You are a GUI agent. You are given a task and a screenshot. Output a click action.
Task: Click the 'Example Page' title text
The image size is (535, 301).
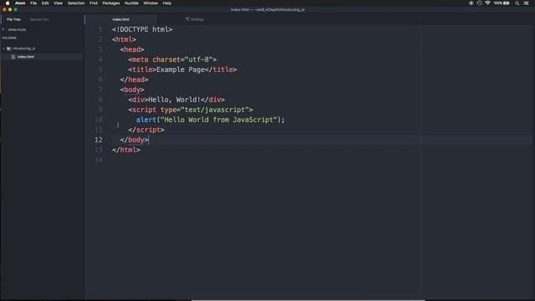181,69
